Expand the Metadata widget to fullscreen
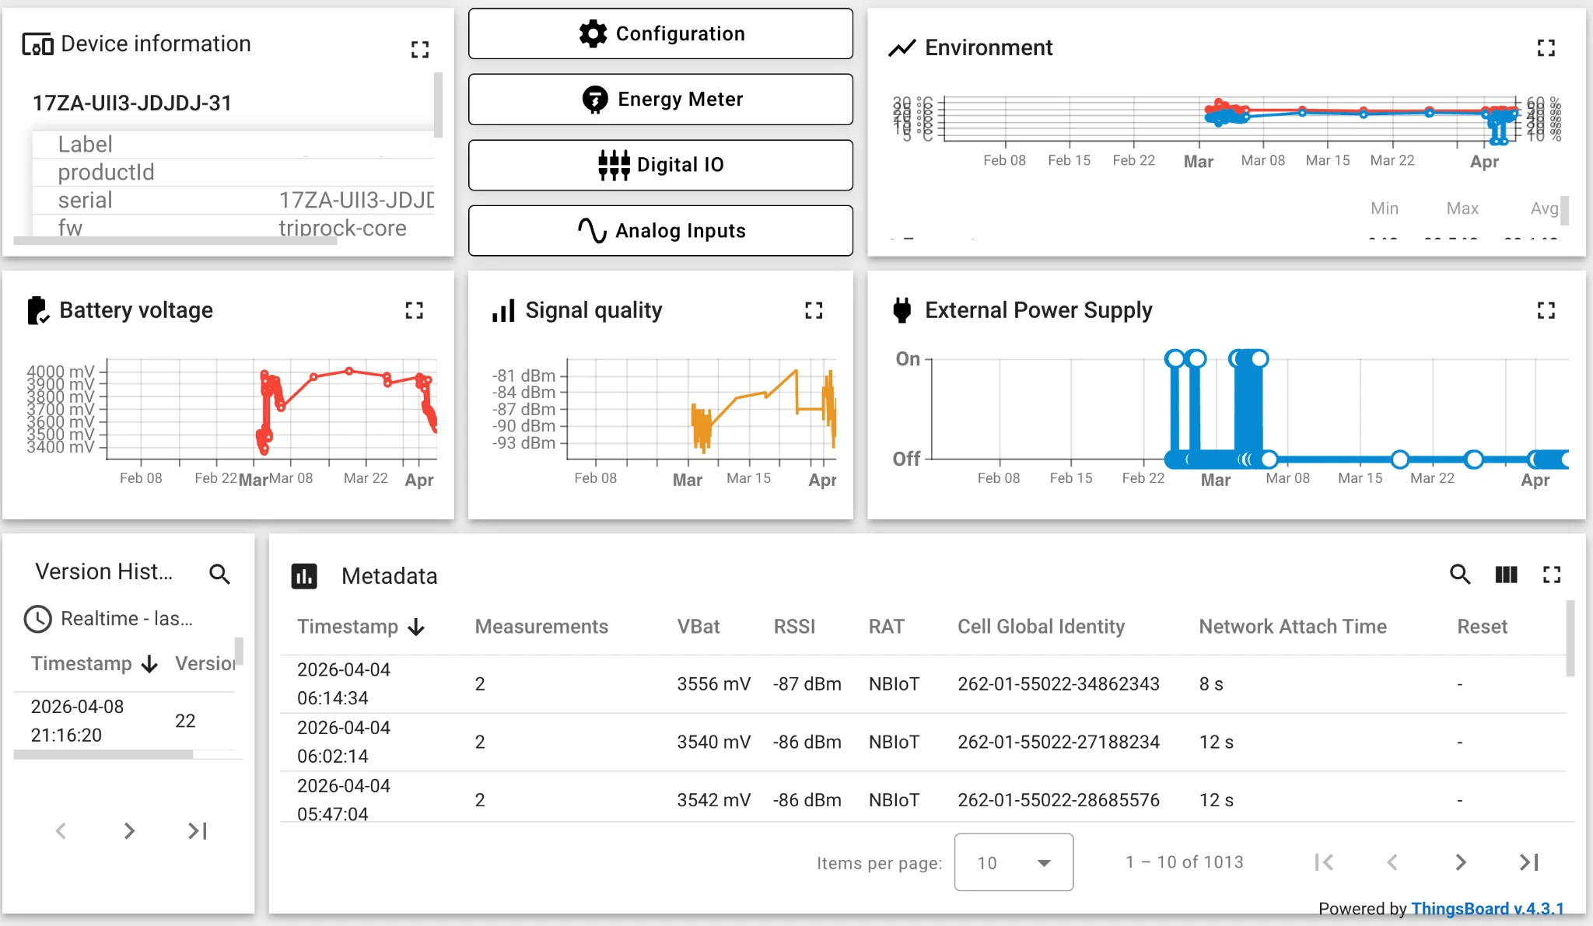The image size is (1593, 926). (x=1552, y=575)
